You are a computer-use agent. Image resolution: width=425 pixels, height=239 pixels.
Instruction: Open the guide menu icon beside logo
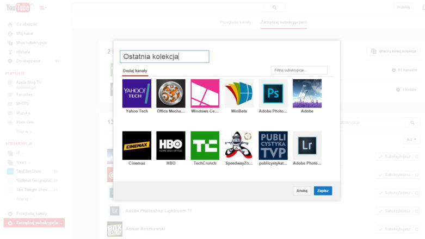(x=43, y=8)
